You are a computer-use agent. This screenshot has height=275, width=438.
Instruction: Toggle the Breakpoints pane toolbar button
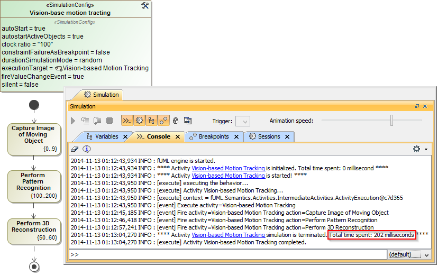tap(163, 121)
